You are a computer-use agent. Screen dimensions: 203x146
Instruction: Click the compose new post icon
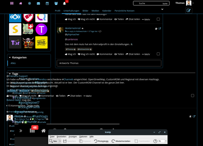pyautogui.click(x=189, y=10)
